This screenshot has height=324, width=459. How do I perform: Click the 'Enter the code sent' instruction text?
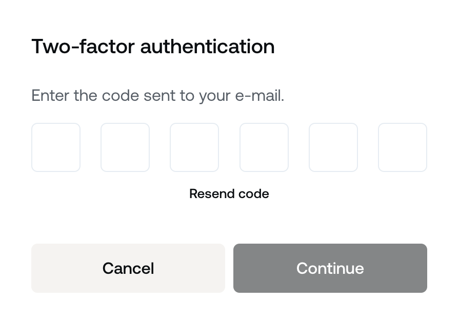(157, 96)
